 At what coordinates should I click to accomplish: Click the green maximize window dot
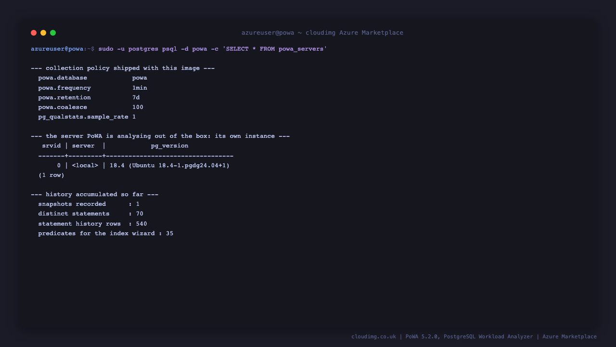(x=53, y=33)
